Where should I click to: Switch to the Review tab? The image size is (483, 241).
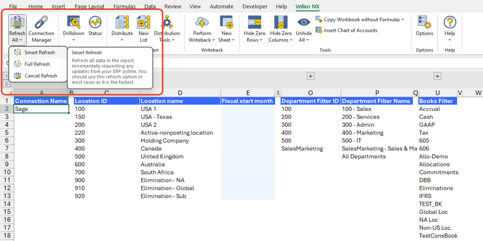point(173,6)
